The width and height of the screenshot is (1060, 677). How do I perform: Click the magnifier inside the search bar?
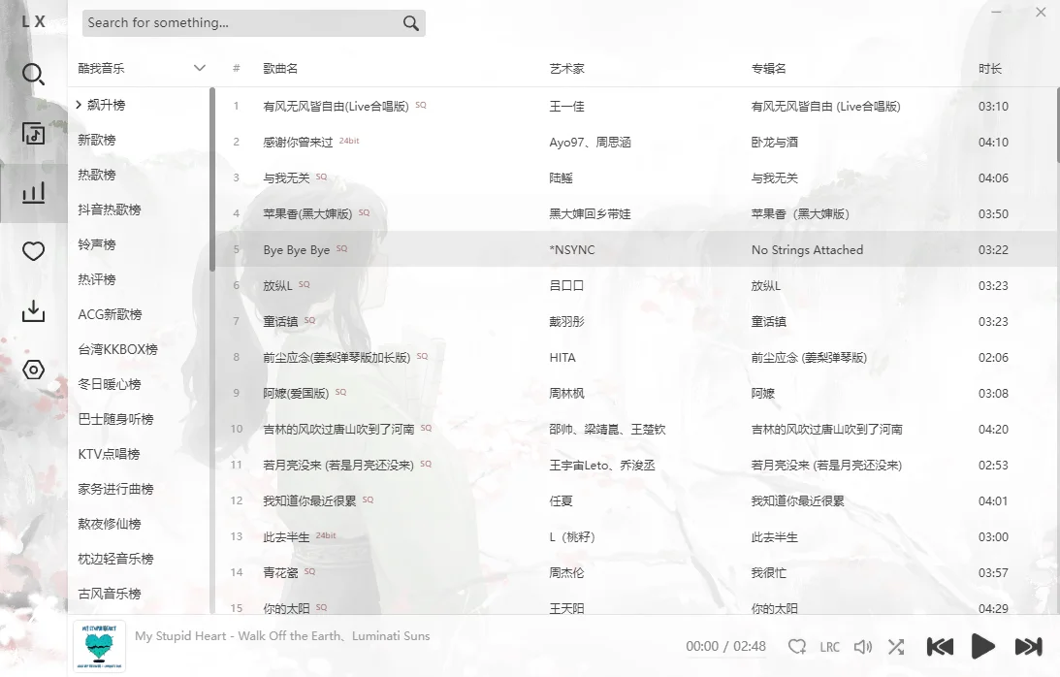point(409,22)
